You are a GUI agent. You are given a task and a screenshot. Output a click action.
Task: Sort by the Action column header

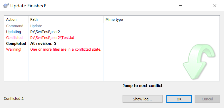(16, 20)
